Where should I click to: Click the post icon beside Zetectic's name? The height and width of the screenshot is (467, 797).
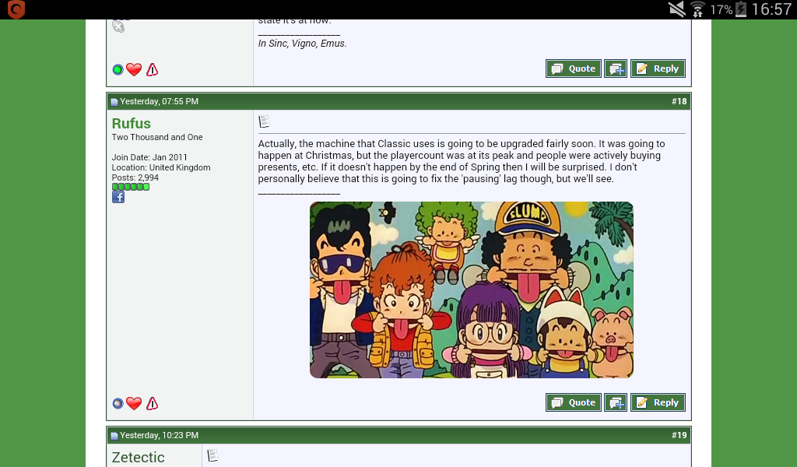212,455
